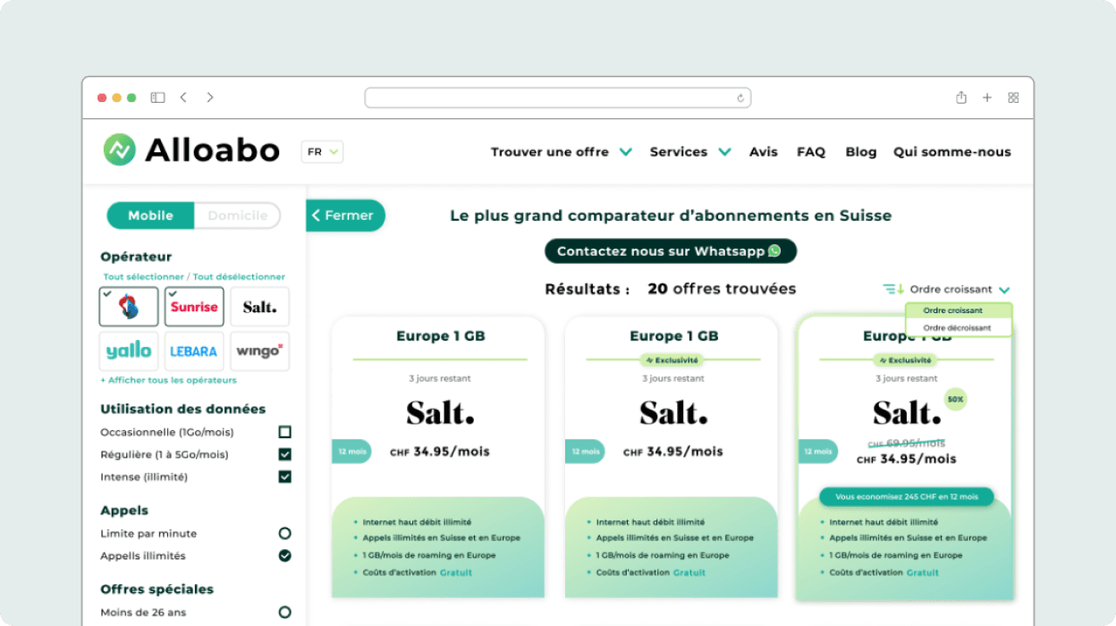Expand the Trouver une offre menu
1116x626 pixels.
(561, 152)
